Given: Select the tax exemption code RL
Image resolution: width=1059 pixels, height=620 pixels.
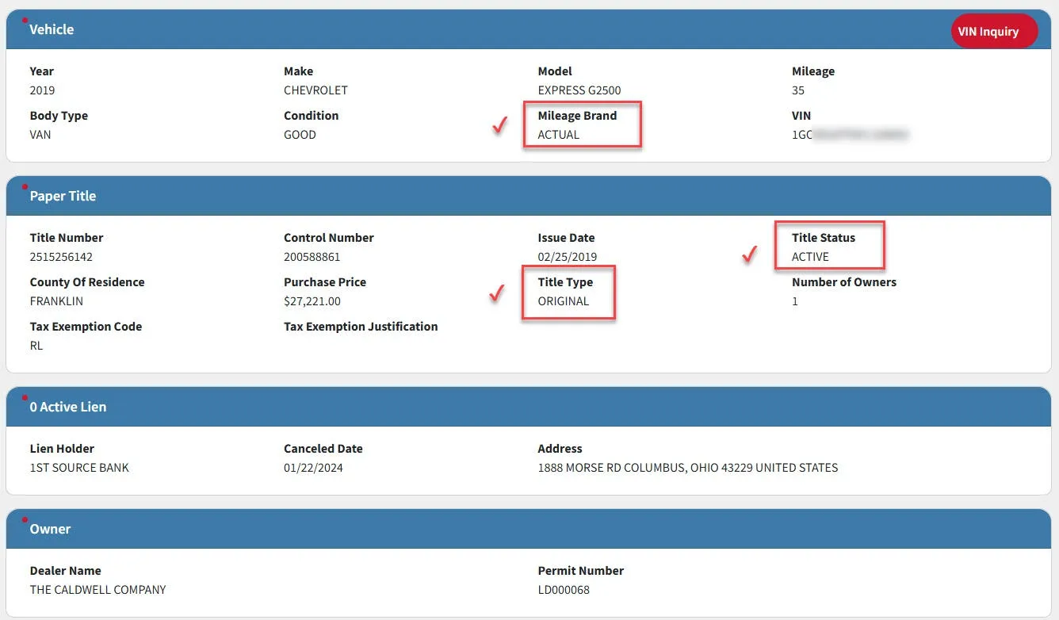Looking at the screenshot, I should pos(36,346).
